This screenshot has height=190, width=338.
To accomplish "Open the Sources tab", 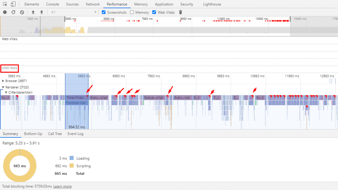I will pos(72,4).
